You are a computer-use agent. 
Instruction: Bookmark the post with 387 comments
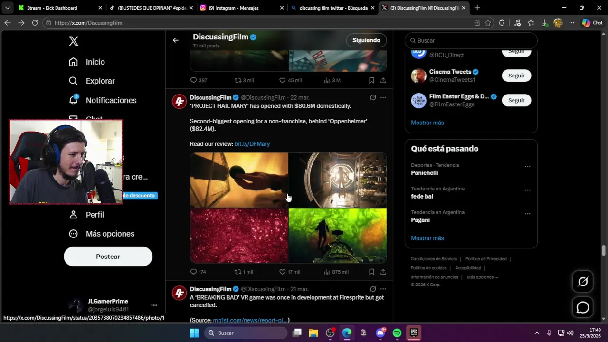coord(371,80)
